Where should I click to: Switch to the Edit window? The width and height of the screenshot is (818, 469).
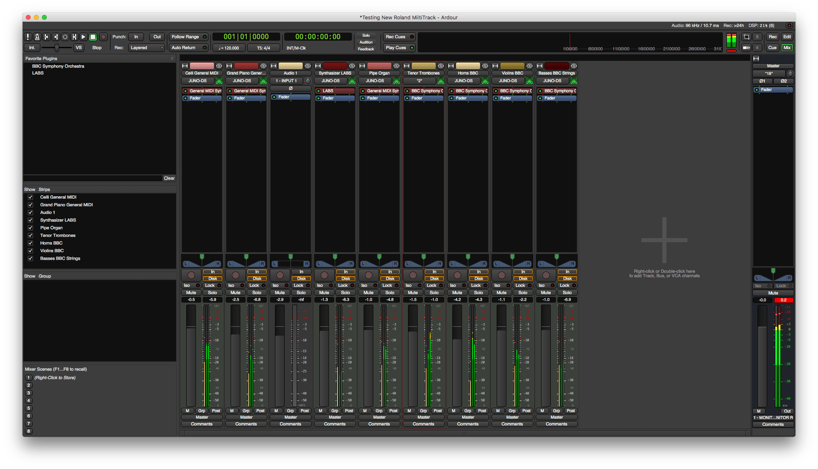click(787, 37)
